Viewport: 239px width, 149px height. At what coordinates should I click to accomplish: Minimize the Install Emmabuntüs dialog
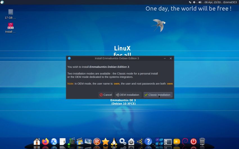pos(165,58)
